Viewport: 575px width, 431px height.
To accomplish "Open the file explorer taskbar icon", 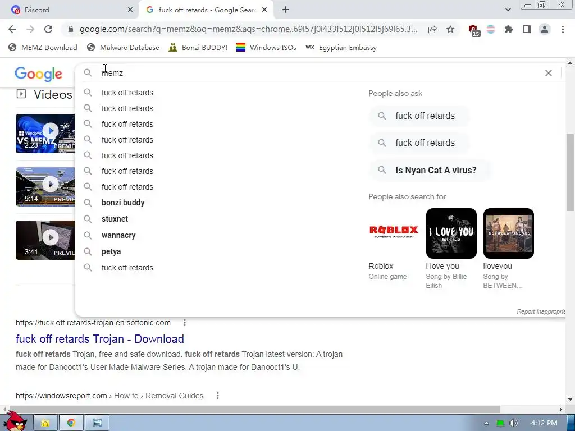I will [x=45, y=423].
